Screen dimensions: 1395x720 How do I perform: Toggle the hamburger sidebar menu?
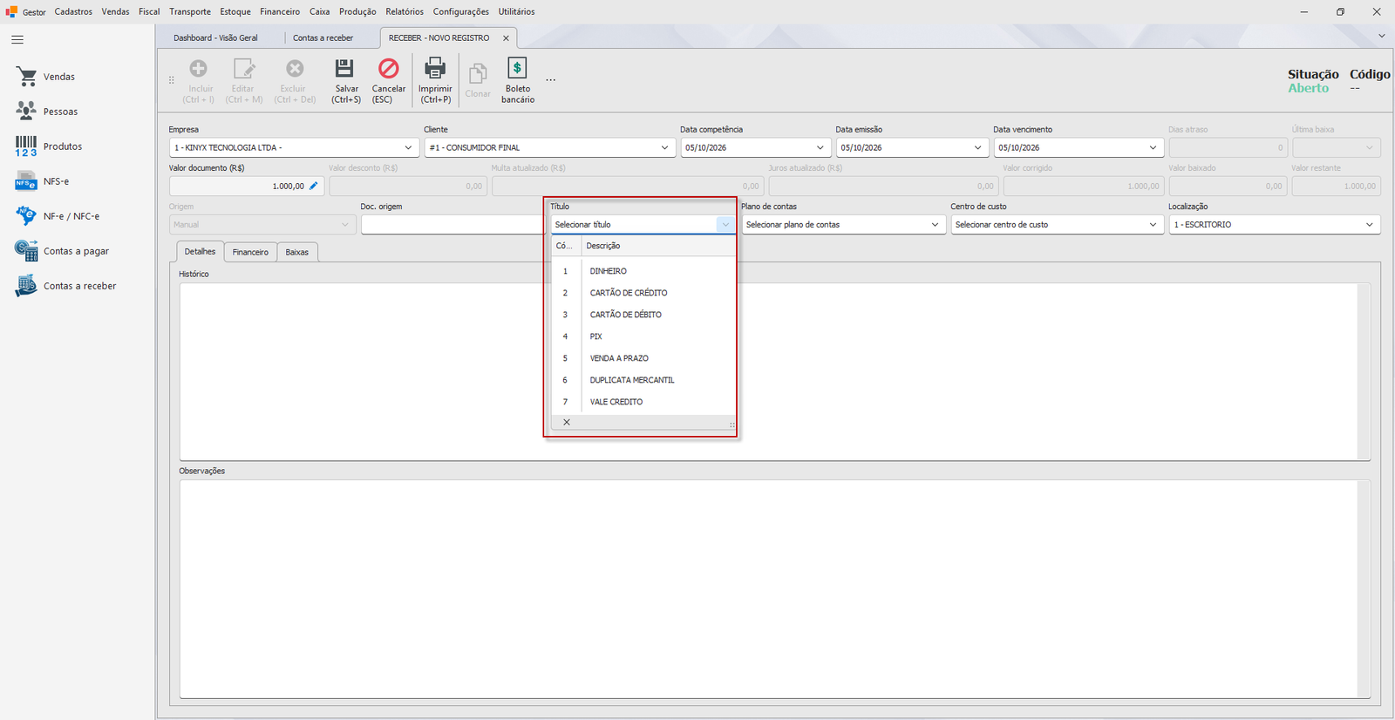pos(17,39)
